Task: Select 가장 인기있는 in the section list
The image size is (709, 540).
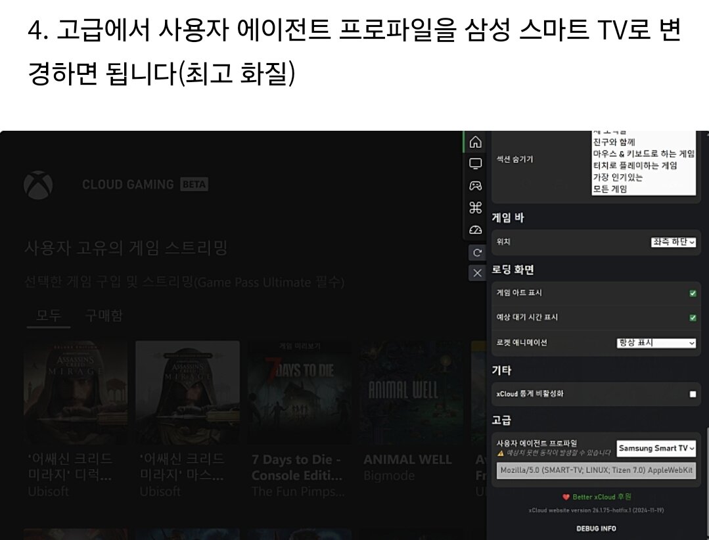Action: pos(618,177)
